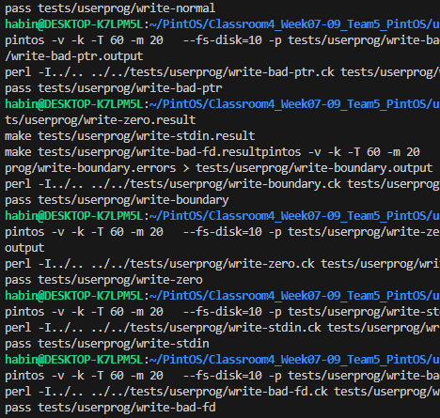Click perl line for write-bad-fd.ck

click(223, 392)
